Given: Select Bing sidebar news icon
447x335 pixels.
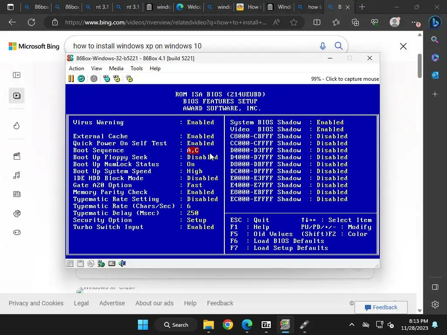Looking at the screenshot, I should tap(17, 194).
